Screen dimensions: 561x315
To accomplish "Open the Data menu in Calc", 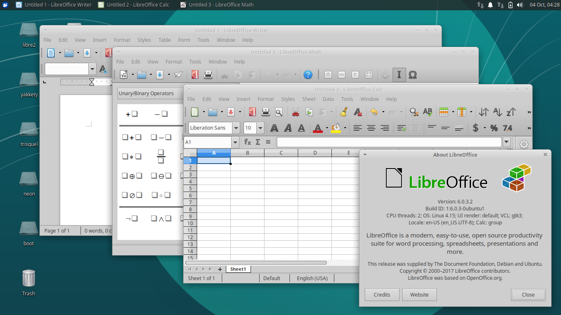I will click(328, 99).
